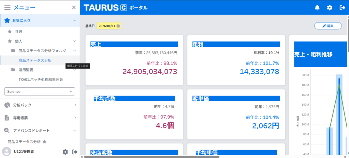The height and width of the screenshot is (158, 349).
Task: Close the menu sidebar with X
Action: click(x=74, y=7)
